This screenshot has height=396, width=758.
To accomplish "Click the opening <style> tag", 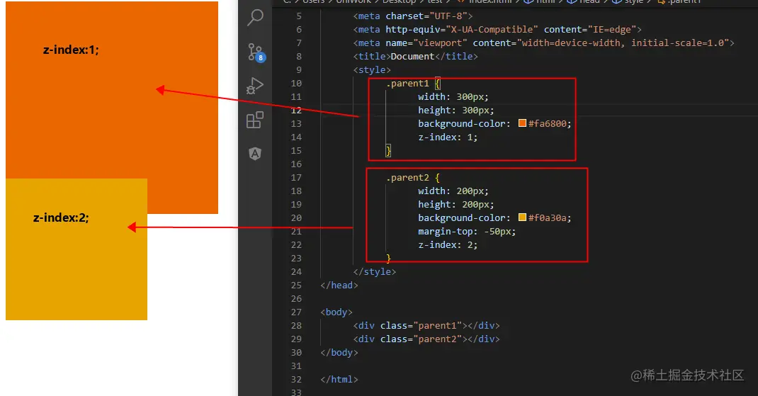I will coord(372,70).
